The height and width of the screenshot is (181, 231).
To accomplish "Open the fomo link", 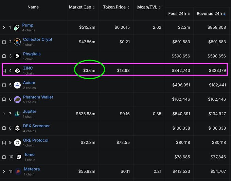I will tap(30, 154).
